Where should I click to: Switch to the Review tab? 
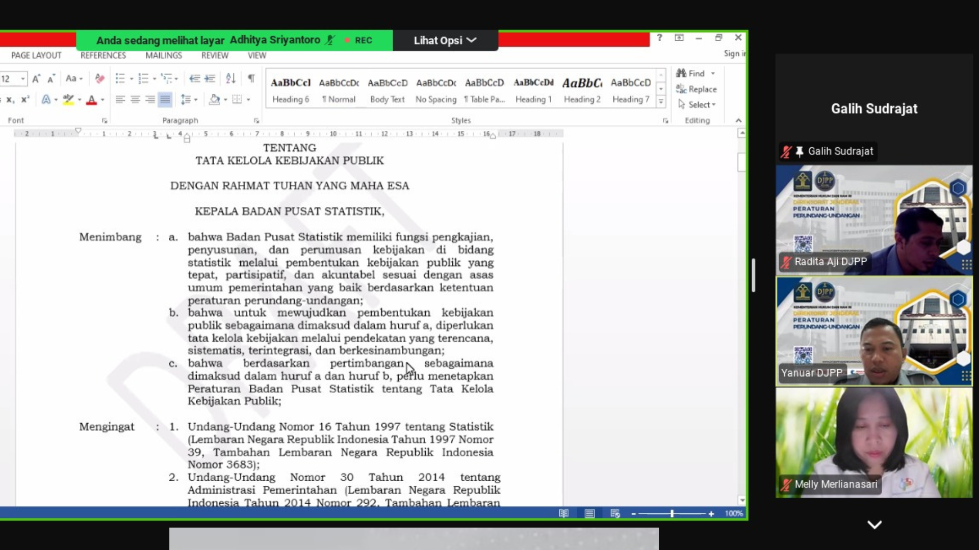215,56
